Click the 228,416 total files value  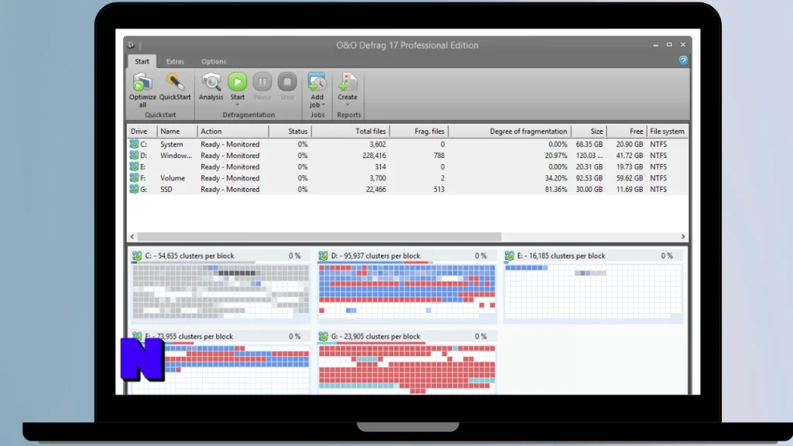tap(374, 155)
